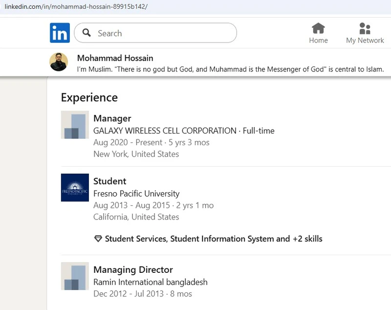The height and width of the screenshot is (310, 391).
Task: Click the Manager job title
Action: click(112, 118)
